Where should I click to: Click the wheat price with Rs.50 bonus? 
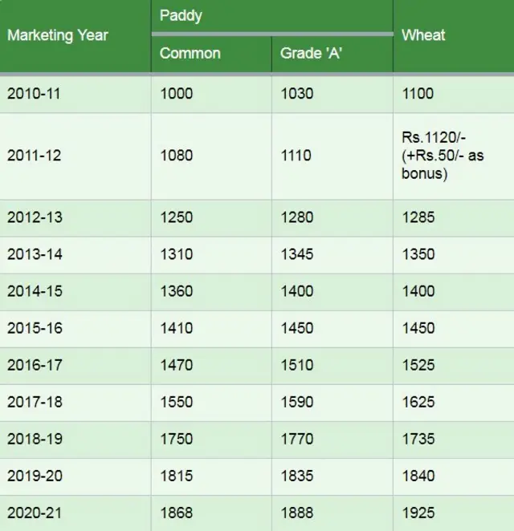click(x=443, y=155)
